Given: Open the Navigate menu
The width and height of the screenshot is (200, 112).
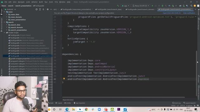Looking at the screenshot, I should [21, 2].
